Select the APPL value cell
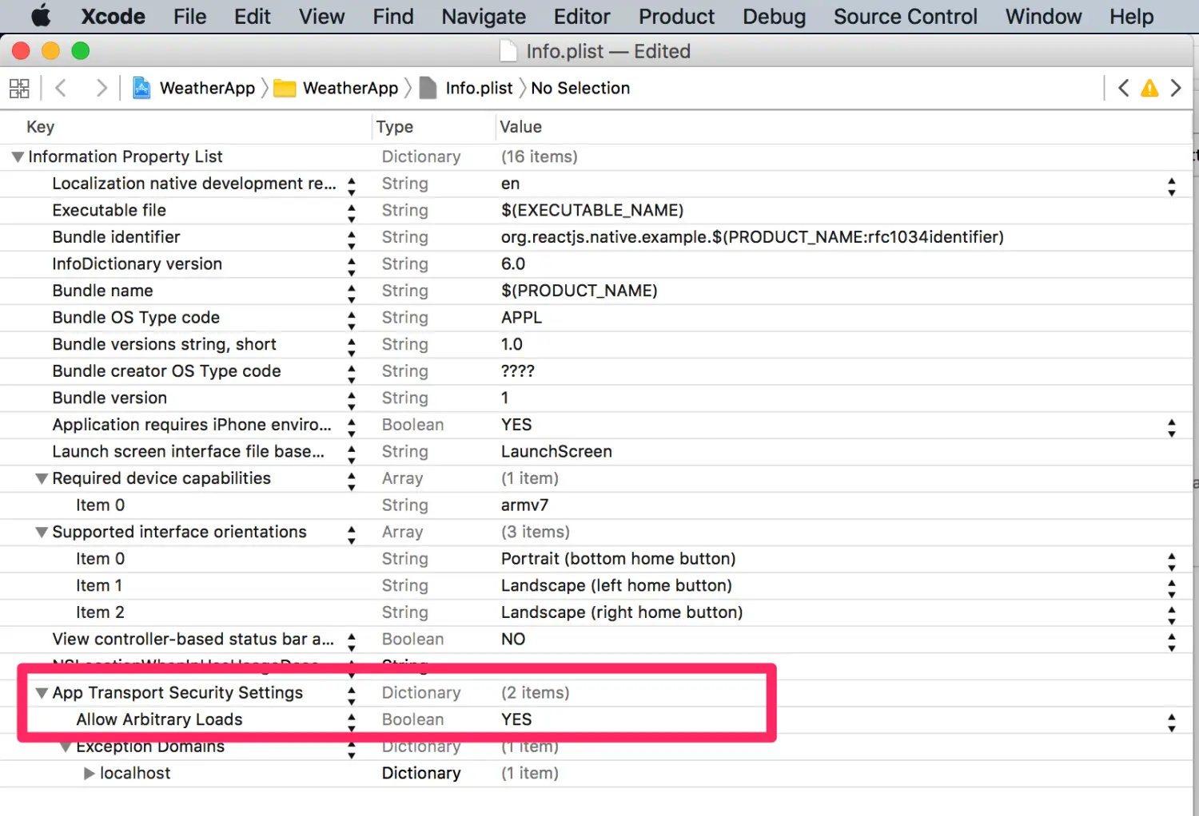 [521, 318]
